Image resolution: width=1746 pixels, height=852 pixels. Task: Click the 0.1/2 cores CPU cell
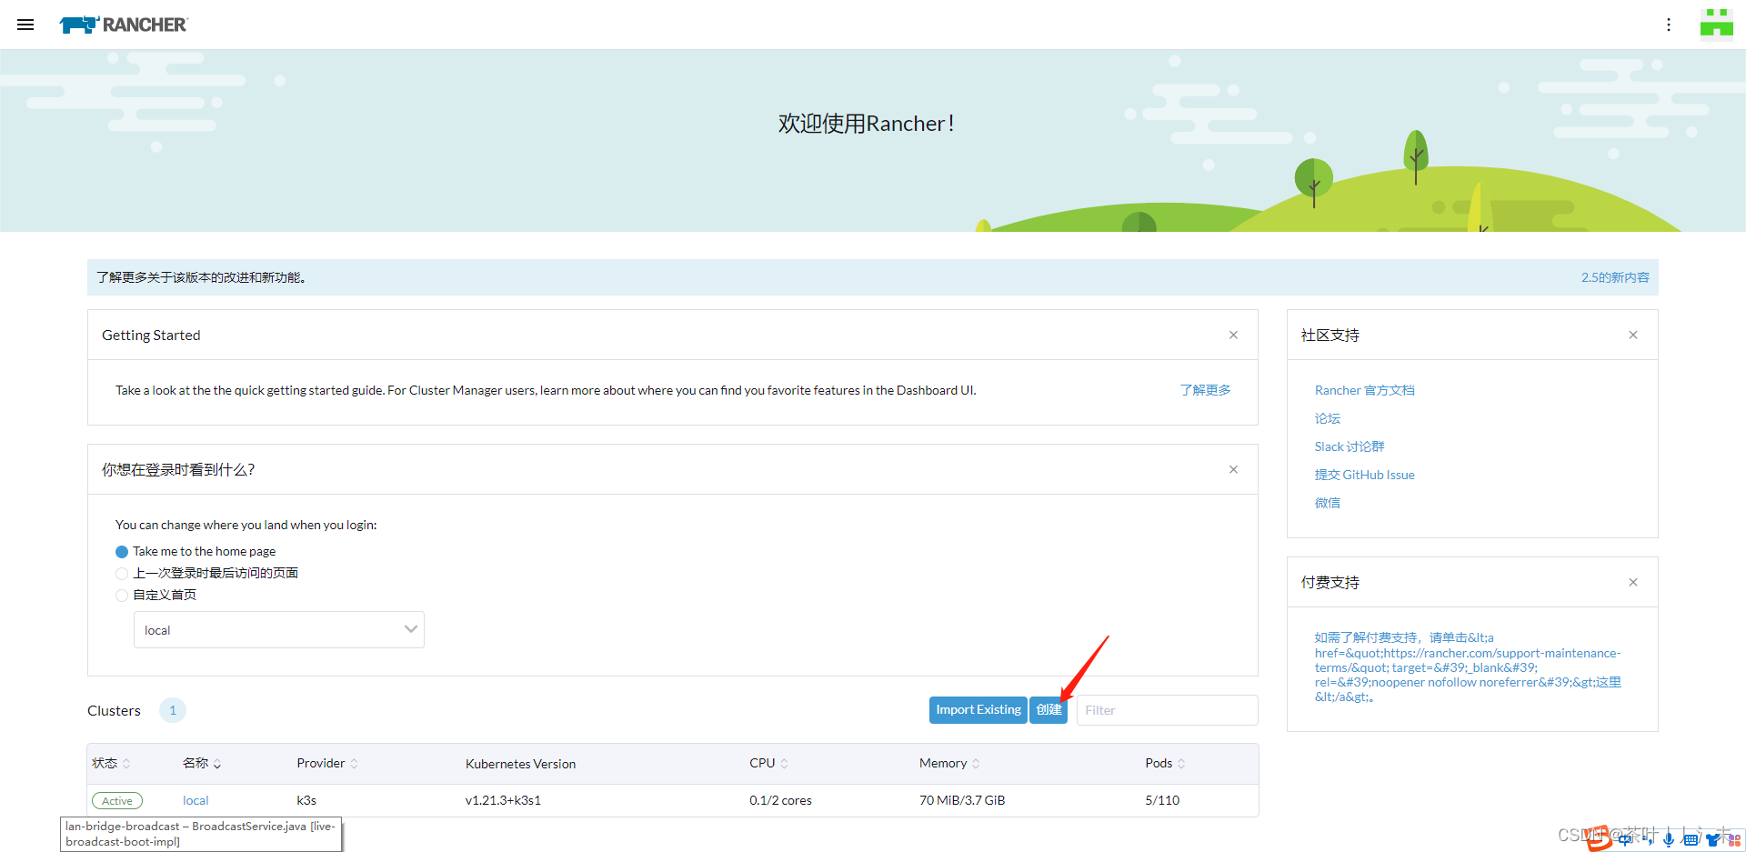(780, 801)
